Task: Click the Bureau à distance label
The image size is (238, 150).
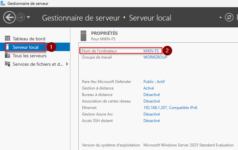Action: click(97, 95)
